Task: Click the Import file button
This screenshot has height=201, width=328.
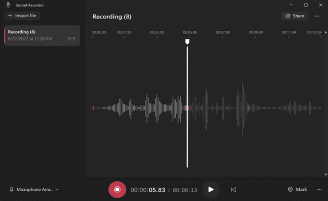Action: click(22, 16)
